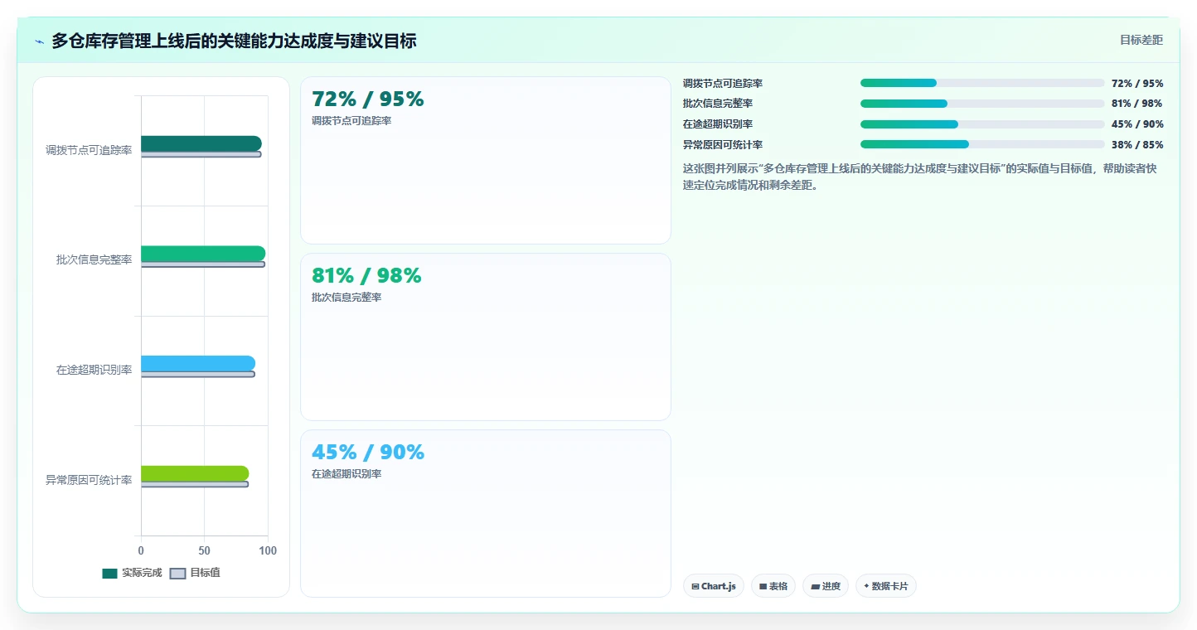Click the 批次信息完整率 actual bar in chart
The height and width of the screenshot is (630, 1197).
coord(203,254)
